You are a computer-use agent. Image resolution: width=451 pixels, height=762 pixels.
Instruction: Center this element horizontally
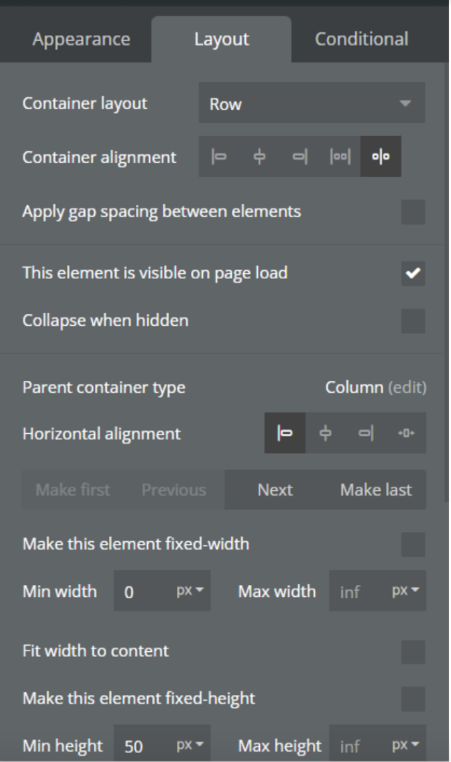pos(325,434)
